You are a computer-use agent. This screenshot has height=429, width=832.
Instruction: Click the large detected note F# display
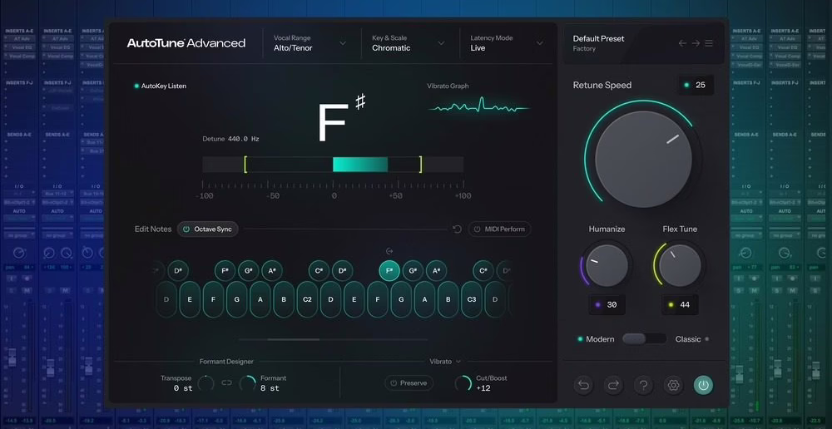click(342, 119)
